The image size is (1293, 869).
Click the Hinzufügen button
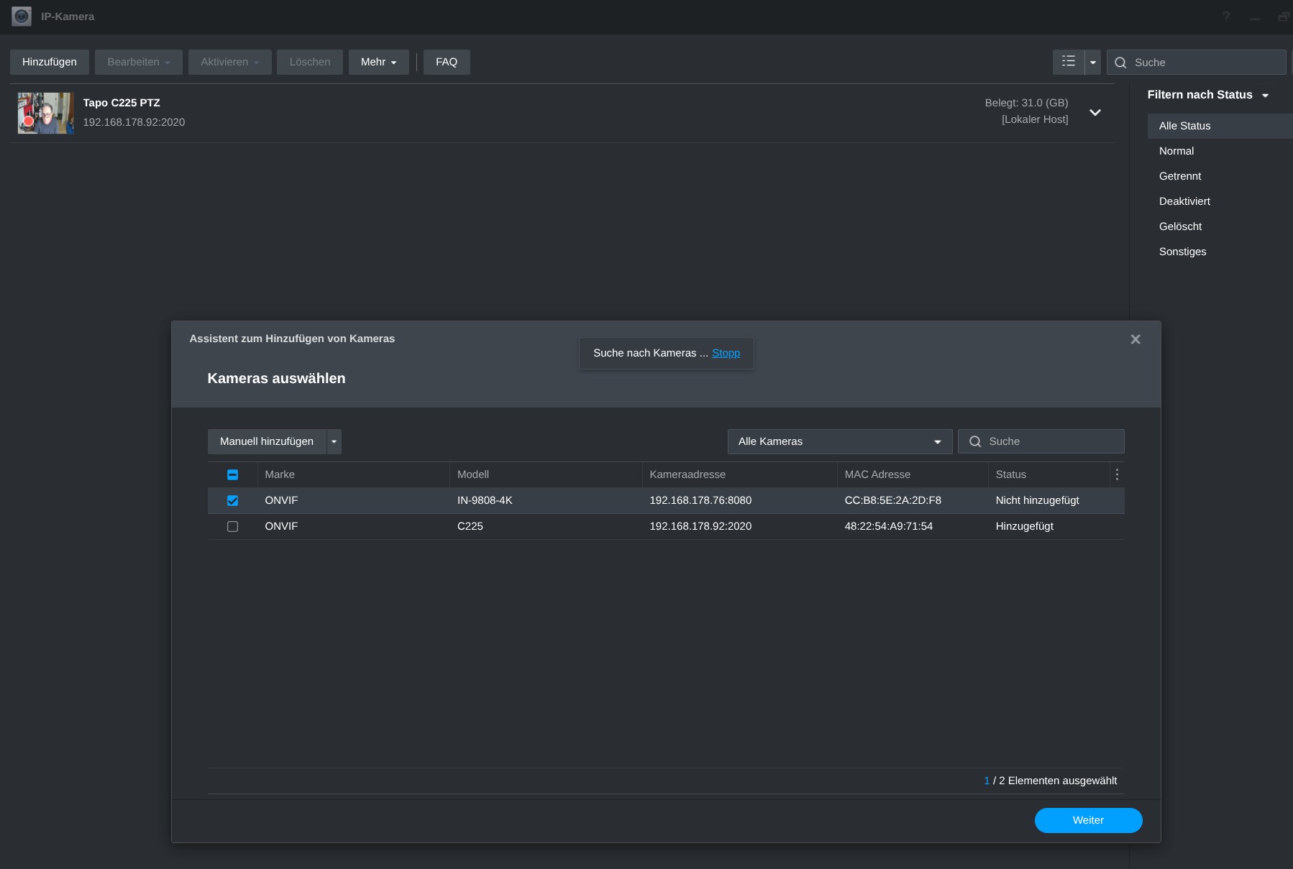tap(49, 62)
